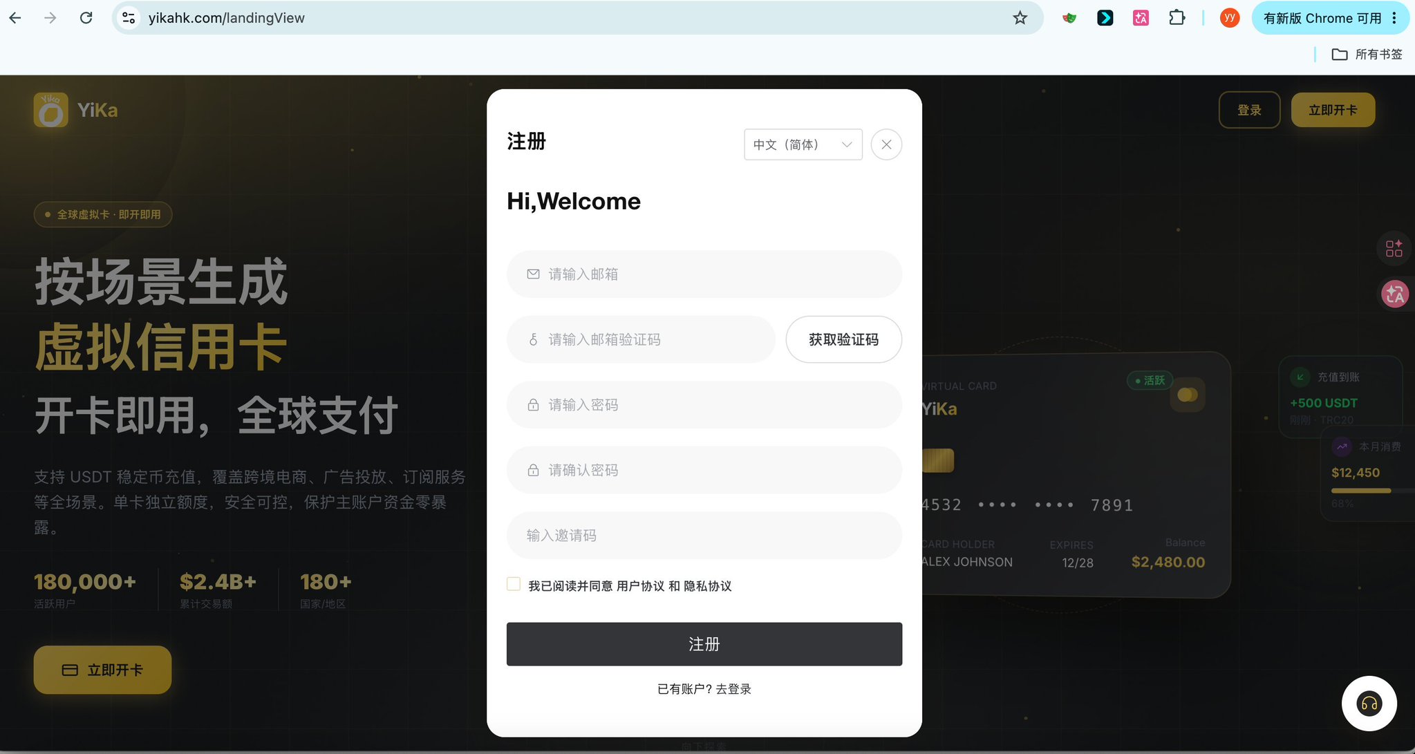The height and width of the screenshot is (754, 1415).
Task: Go back with the browser back arrow
Action: coord(15,18)
